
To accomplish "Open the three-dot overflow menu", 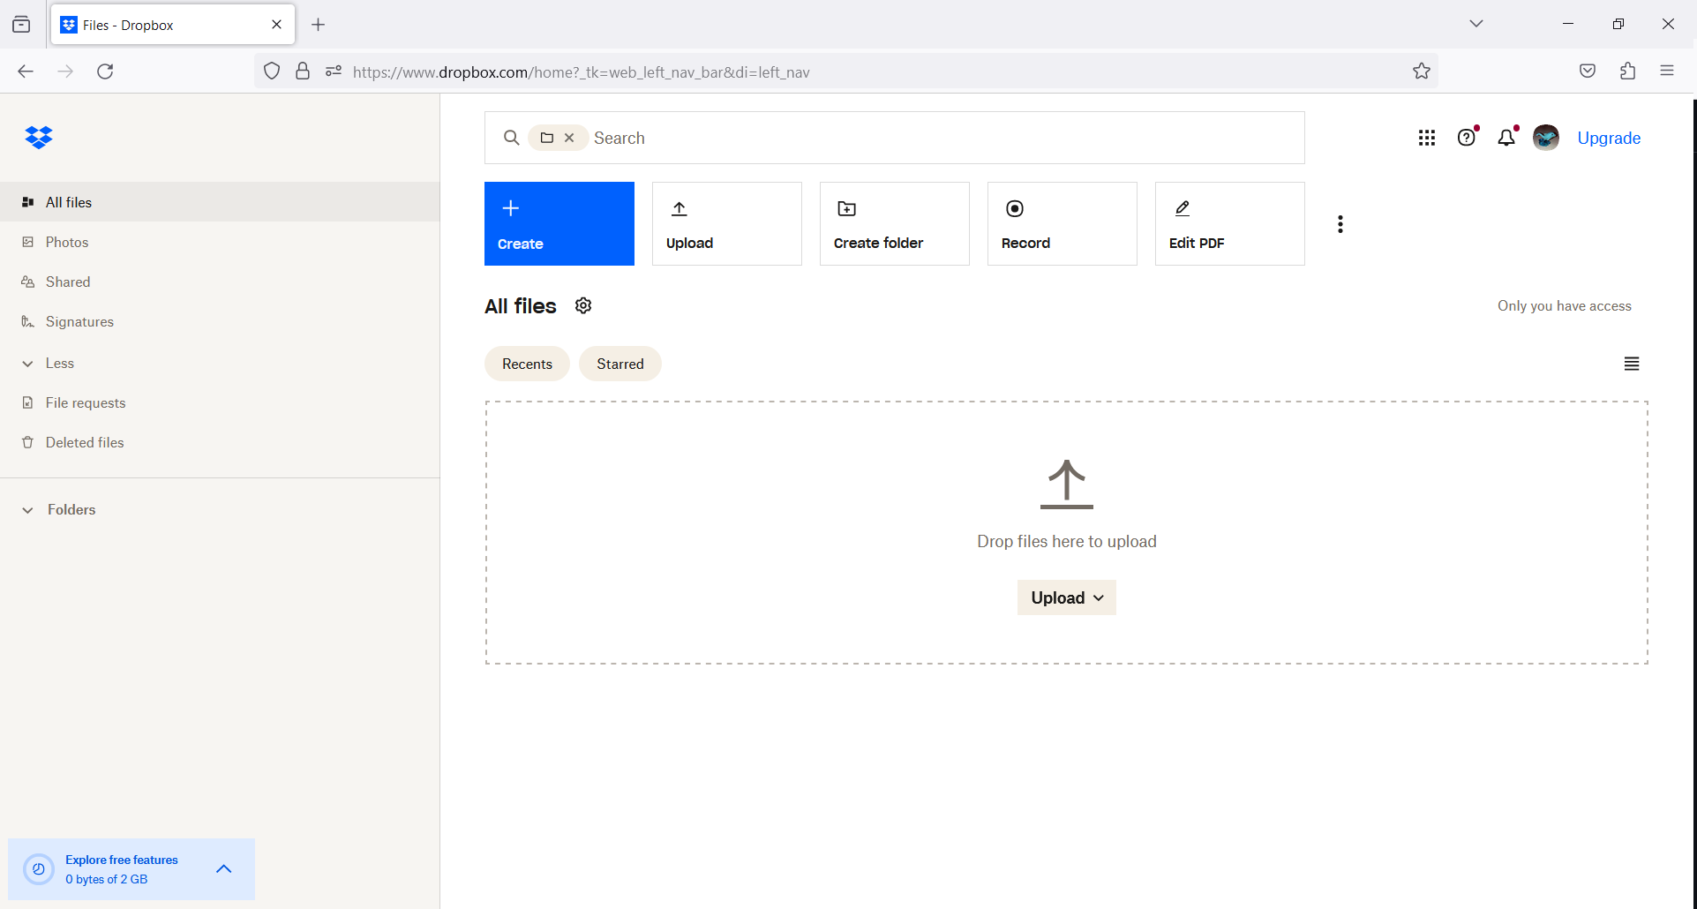I will click(1340, 223).
